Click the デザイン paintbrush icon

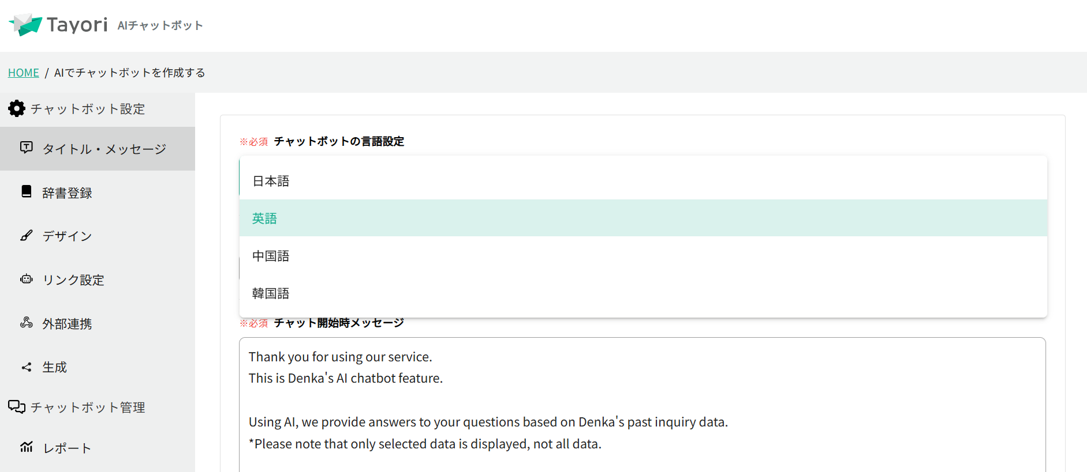tap(27, 235)
